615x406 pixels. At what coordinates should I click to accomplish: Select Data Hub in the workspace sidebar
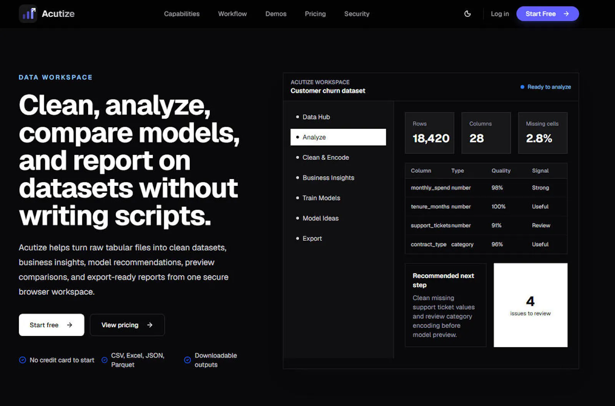coord(338,117)
